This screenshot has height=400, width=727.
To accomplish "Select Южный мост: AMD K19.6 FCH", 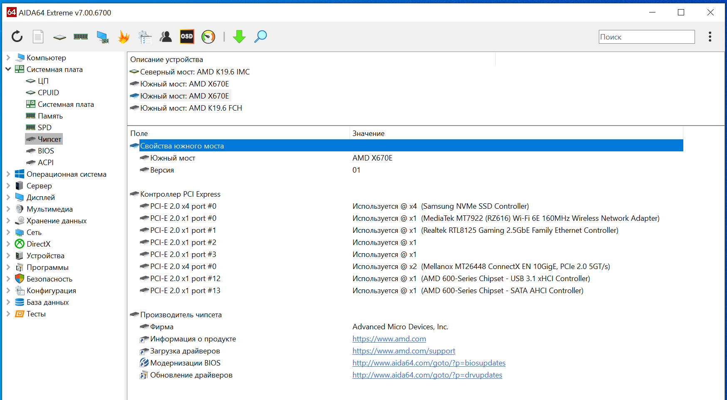I will coord(191,108).
